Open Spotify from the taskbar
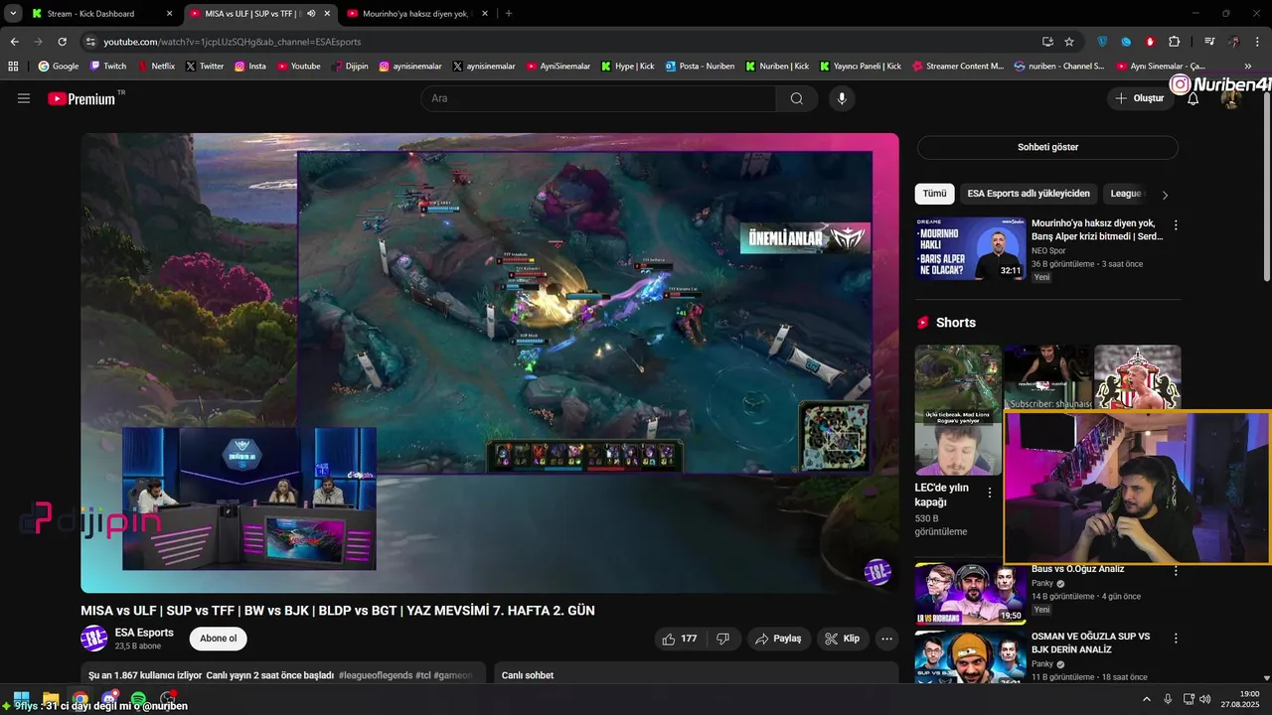 point(138,699)
